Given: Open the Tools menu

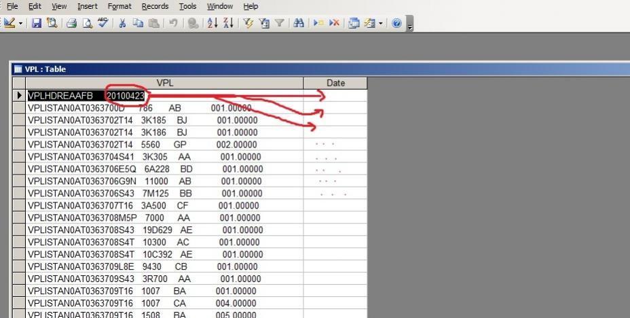Looking at the screenshot, I should (187, 6).
